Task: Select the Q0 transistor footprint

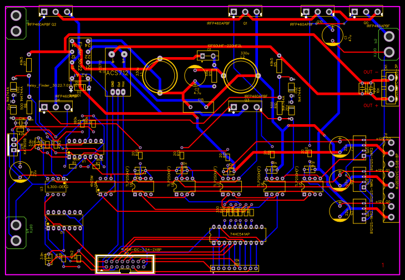Action: tap(366, 12)
